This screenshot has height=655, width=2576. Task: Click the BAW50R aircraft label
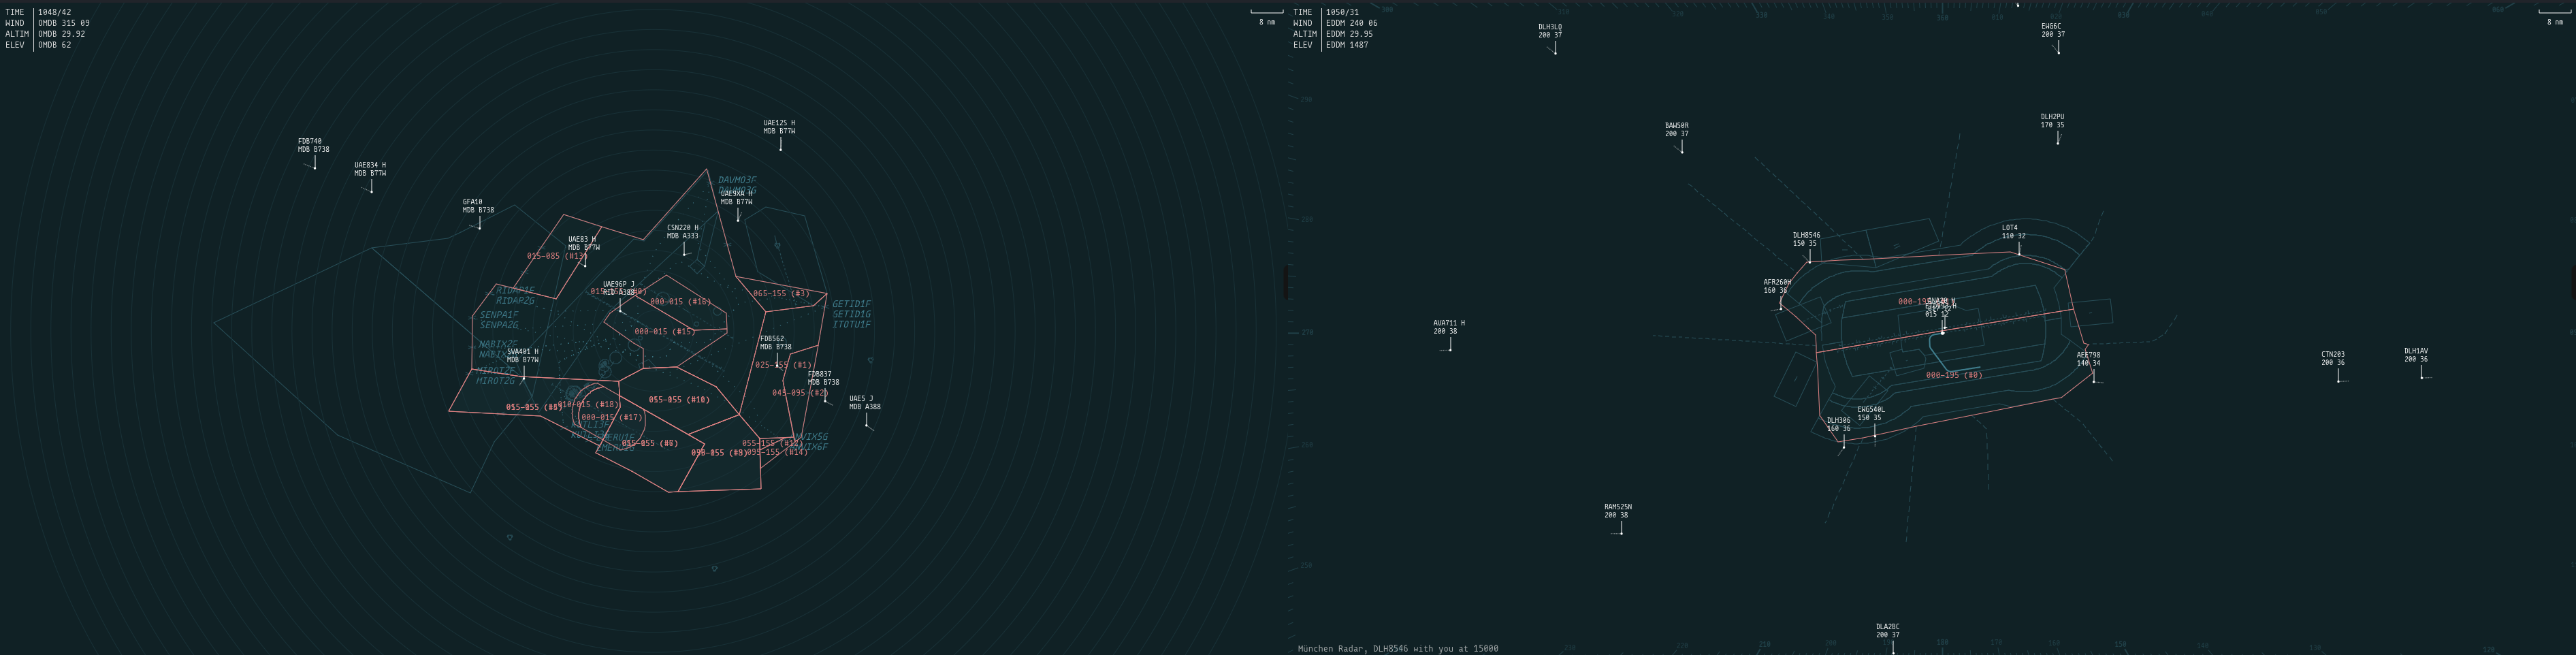pyautogui.click(x=1677, y=130)
